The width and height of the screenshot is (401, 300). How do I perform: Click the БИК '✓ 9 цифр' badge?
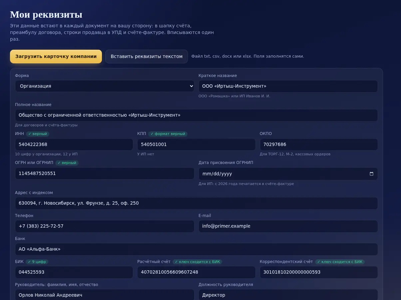(x=37, y=262)
